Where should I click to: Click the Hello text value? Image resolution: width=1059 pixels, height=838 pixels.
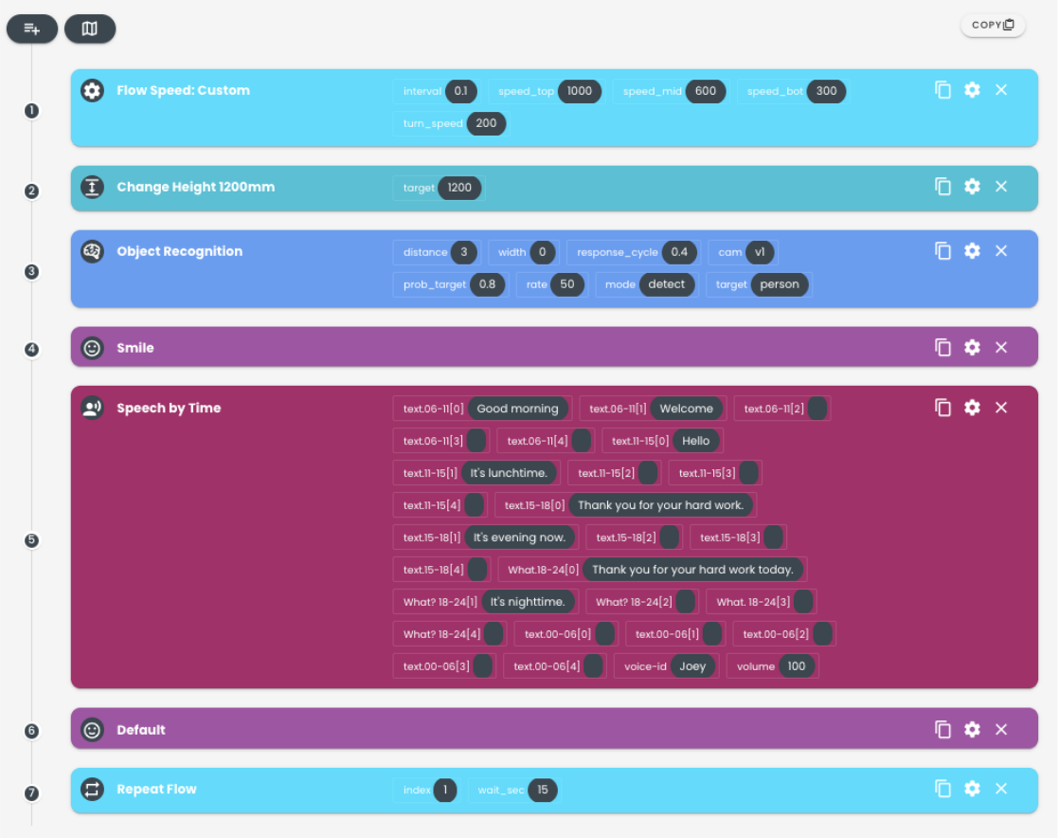click(695, 442)
